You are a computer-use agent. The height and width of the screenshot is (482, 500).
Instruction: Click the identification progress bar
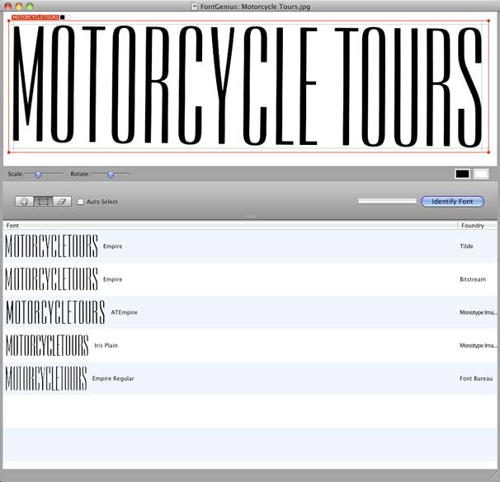tap(387, 201)
